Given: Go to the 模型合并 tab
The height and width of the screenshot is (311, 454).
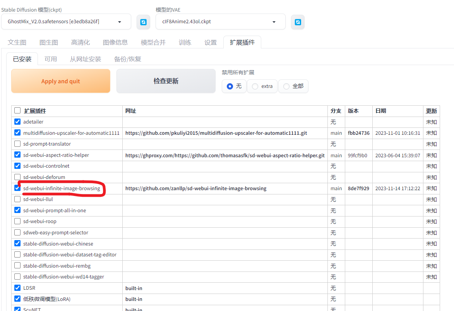Looking at the screenshot, I should pyautogui.click(x=153, y=43).
